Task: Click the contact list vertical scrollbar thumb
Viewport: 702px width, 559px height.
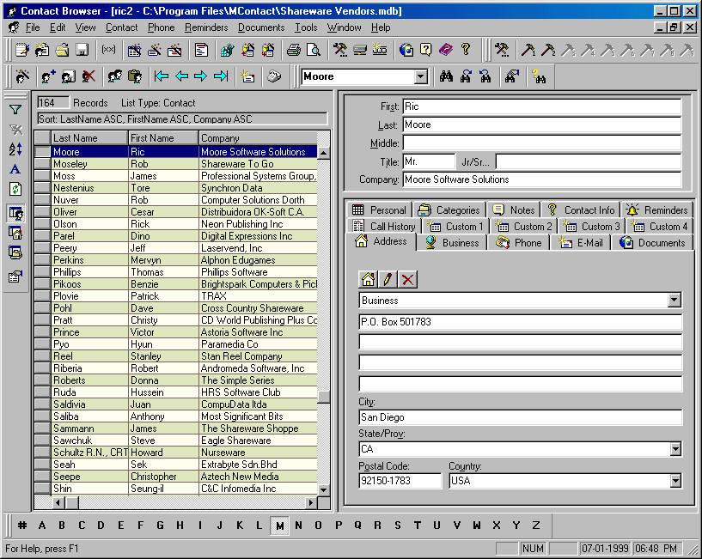Action: pyautogui.click(x=324, y=397)
